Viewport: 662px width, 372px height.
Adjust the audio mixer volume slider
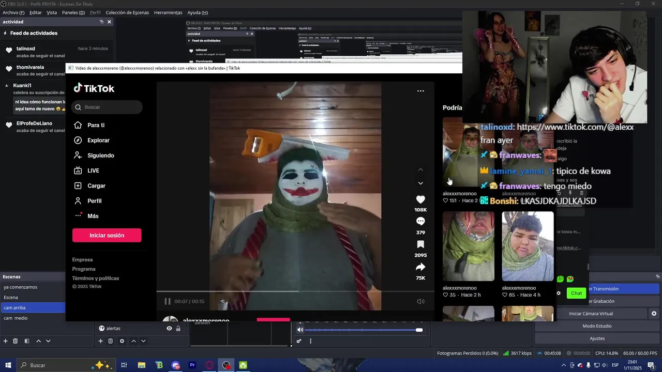364,330
